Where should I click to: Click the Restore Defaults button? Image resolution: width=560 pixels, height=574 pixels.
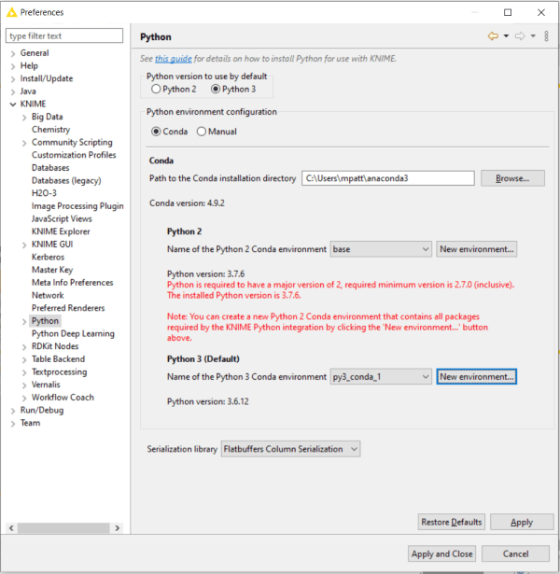tap(452, 522)
